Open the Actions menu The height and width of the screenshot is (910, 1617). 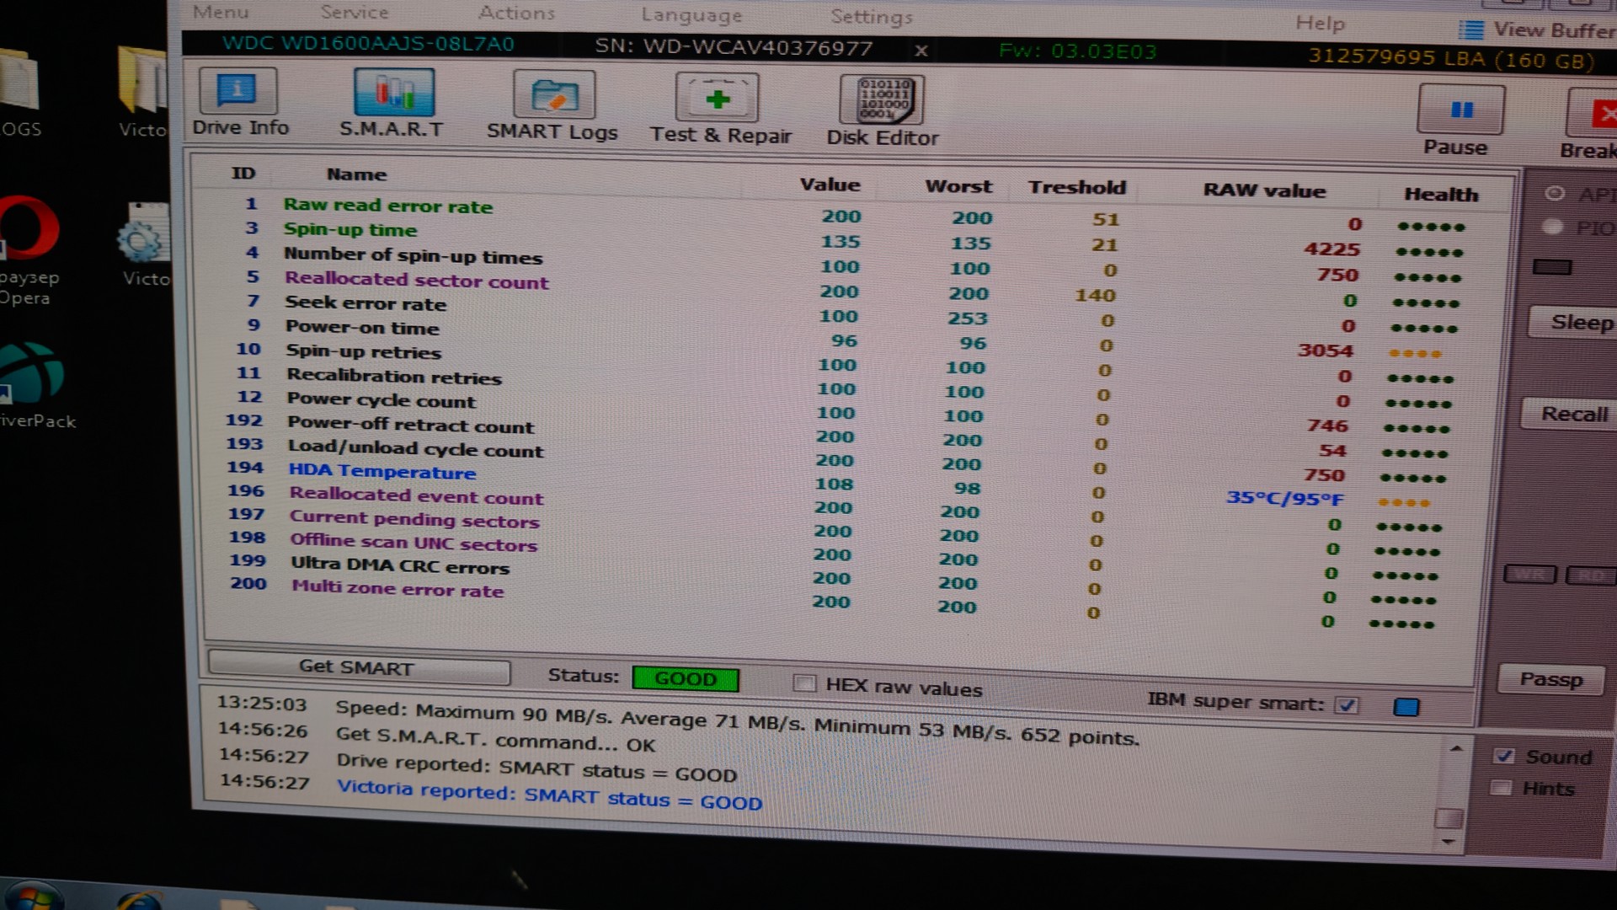point(517,13)
